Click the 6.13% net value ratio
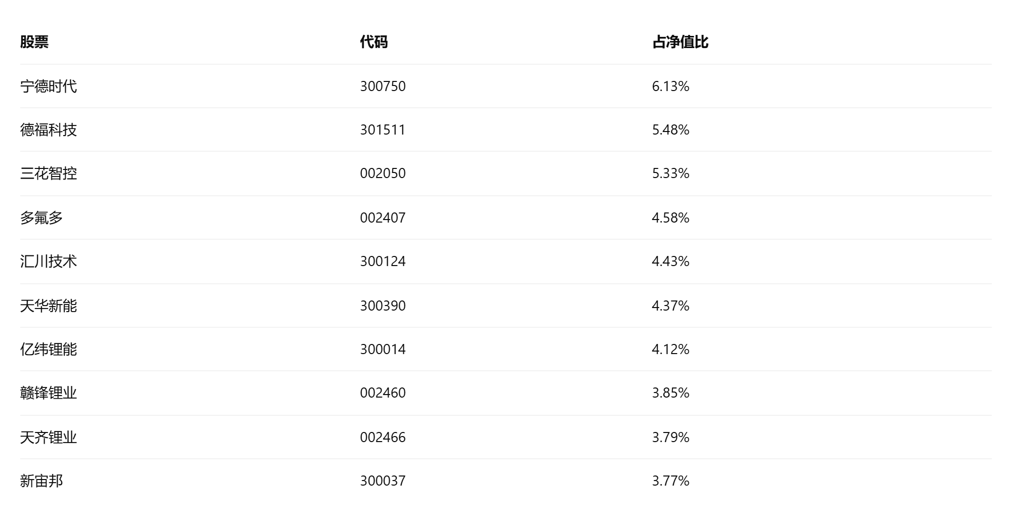 coord(670,86)
